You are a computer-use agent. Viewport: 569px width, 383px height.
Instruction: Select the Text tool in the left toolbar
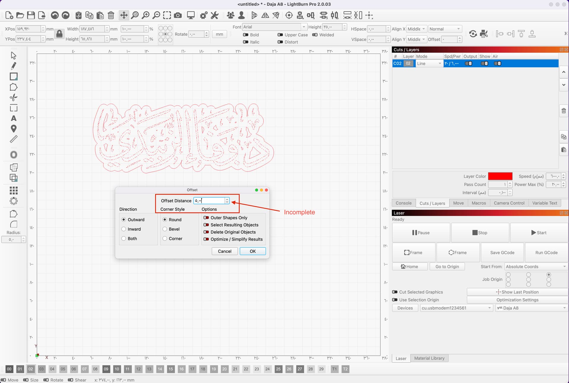pyautogui.click(x=14, y=118)
